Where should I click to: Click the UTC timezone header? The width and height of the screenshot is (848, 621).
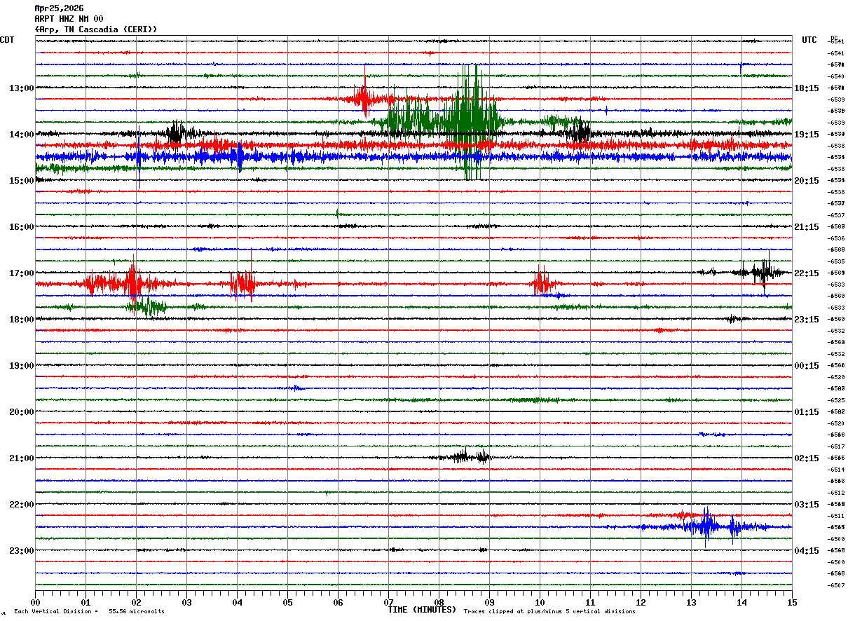(x=809, y=40)
